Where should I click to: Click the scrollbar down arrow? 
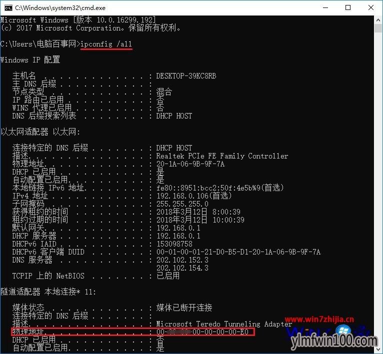click(x=378, y=349)
